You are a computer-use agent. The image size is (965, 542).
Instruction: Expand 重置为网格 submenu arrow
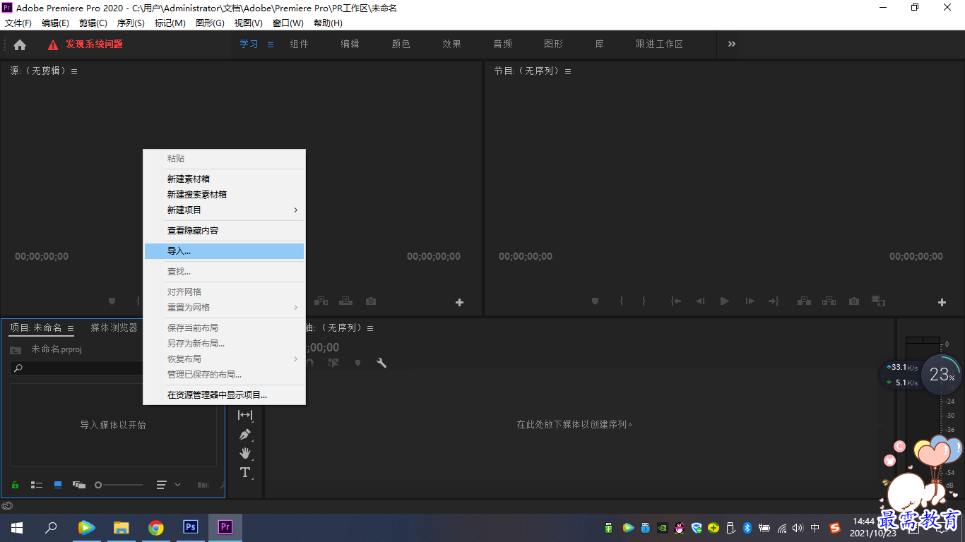(x=296, y=307)
